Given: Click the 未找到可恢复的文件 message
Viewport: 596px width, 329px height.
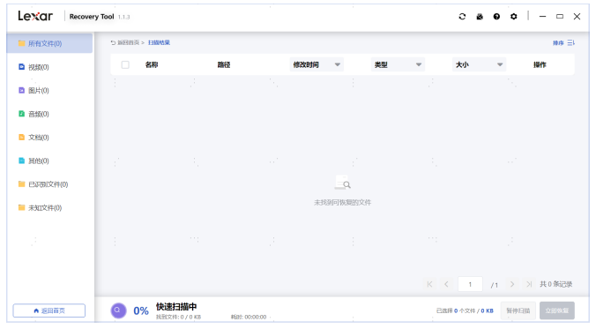Looking at the screenshot, I should (x=342, y=202).
